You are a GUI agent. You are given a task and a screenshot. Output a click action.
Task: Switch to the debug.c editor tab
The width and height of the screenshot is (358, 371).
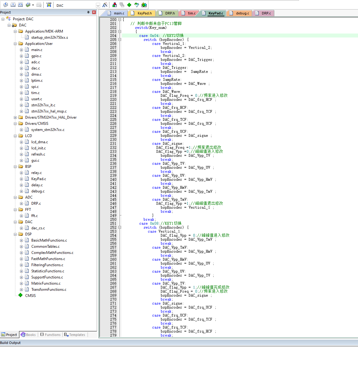(239, 13)
